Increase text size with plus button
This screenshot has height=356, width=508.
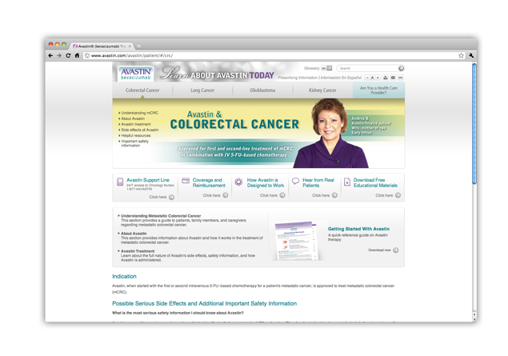tap(378, 78)
